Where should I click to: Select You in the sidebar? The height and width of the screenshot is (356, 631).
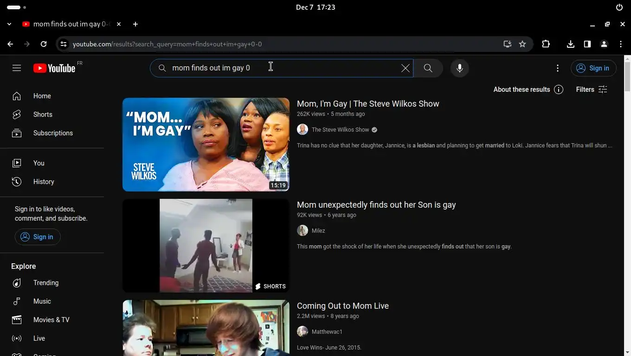(x=52, y=163)
